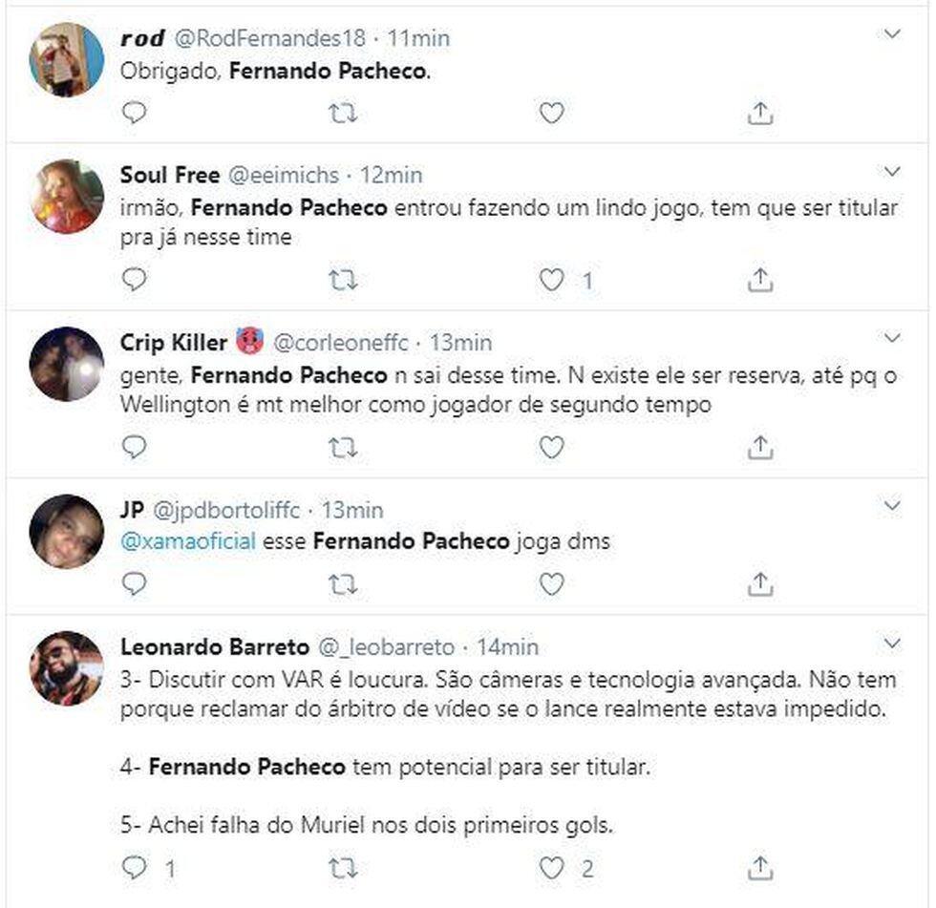Click JP's profile avatar
Viewport: 936px width, 908px height.
66,532
